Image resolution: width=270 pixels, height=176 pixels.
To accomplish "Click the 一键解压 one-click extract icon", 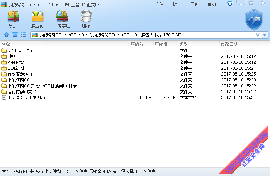I will 62,17.
